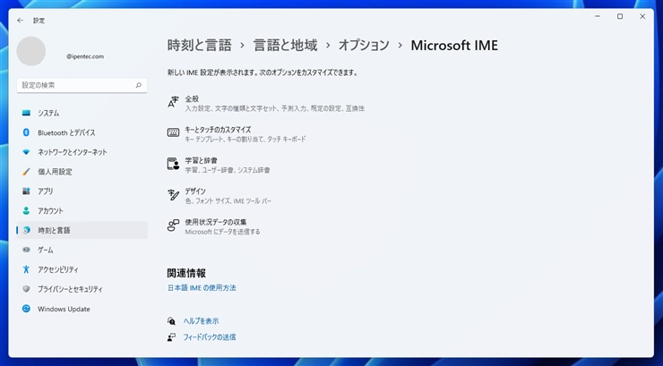Click the アプリ icon in the sidebar

[26, 192]
